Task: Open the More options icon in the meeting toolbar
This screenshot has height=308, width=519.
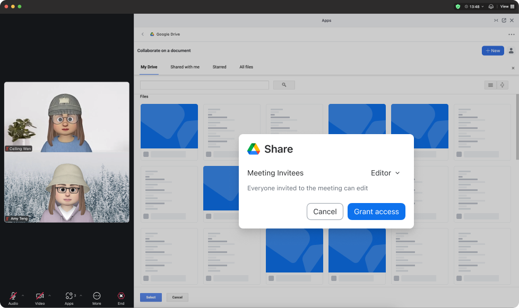Action: [97, 296]
